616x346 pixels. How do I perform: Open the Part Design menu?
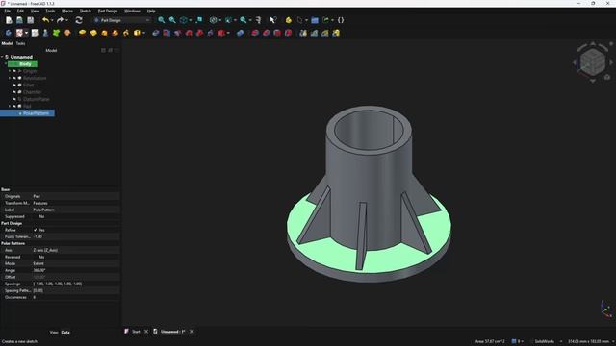tap(108, 11)
